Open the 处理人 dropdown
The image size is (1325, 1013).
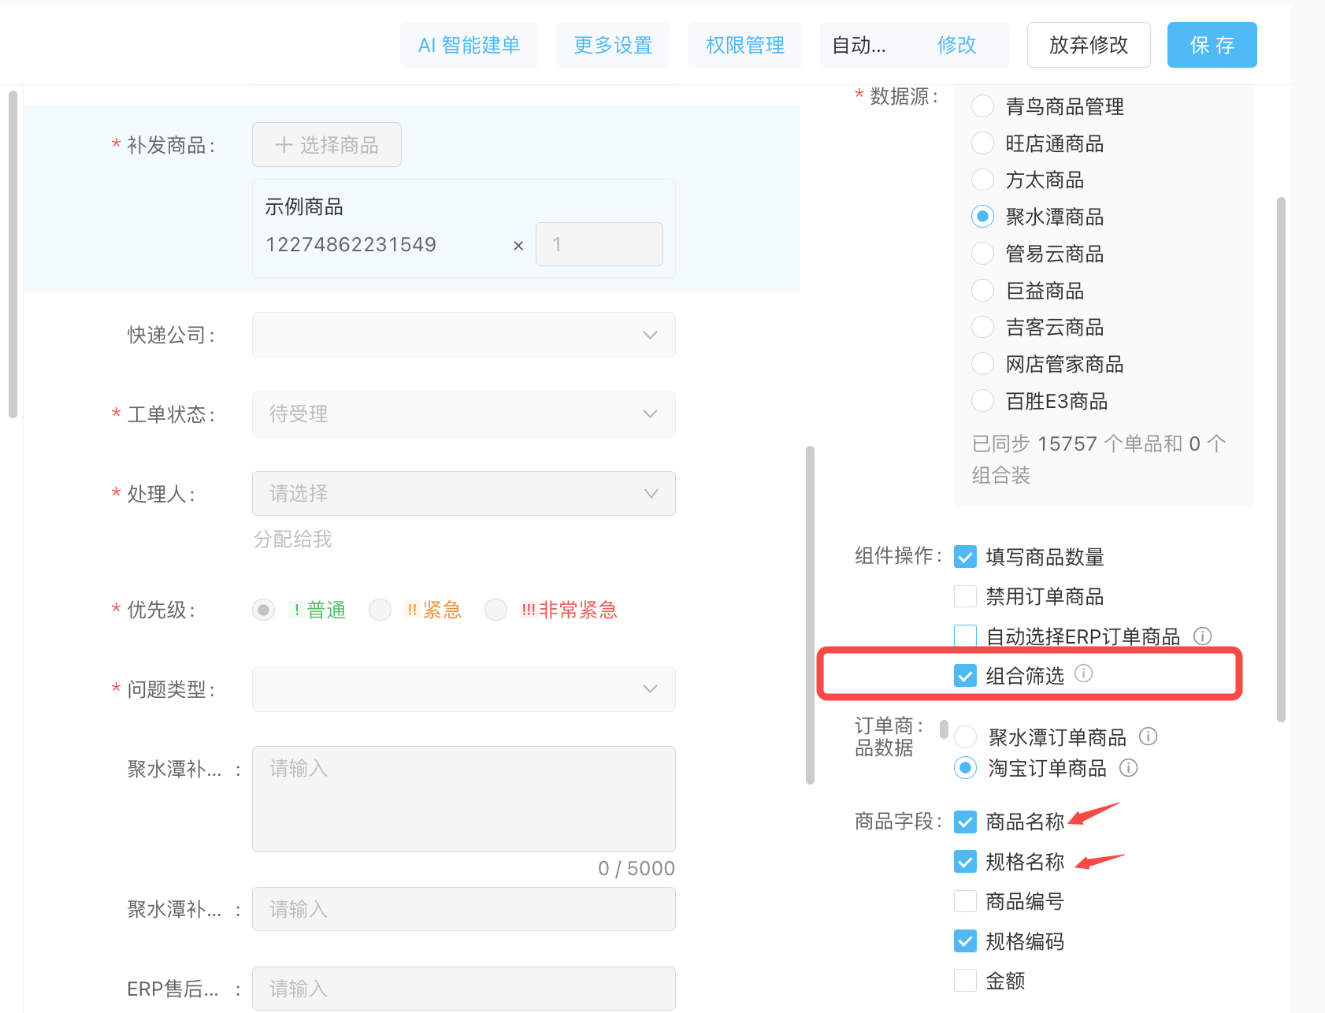point(463,493)
